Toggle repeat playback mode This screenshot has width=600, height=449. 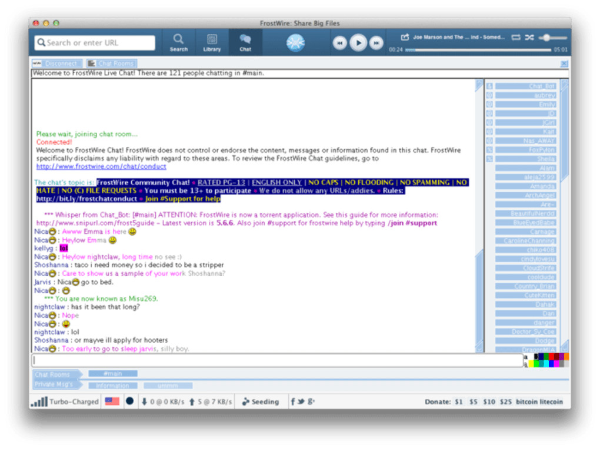point(516,37)
